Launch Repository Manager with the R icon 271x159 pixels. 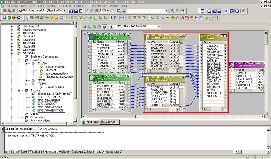point(4,17)
